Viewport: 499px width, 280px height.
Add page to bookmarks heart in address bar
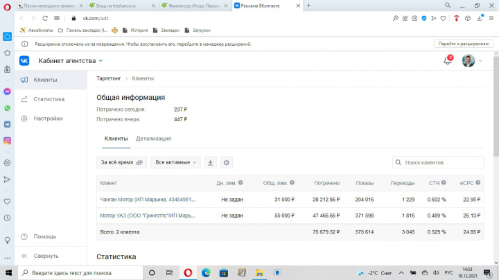pyautogui.click(x=443, y=19)
